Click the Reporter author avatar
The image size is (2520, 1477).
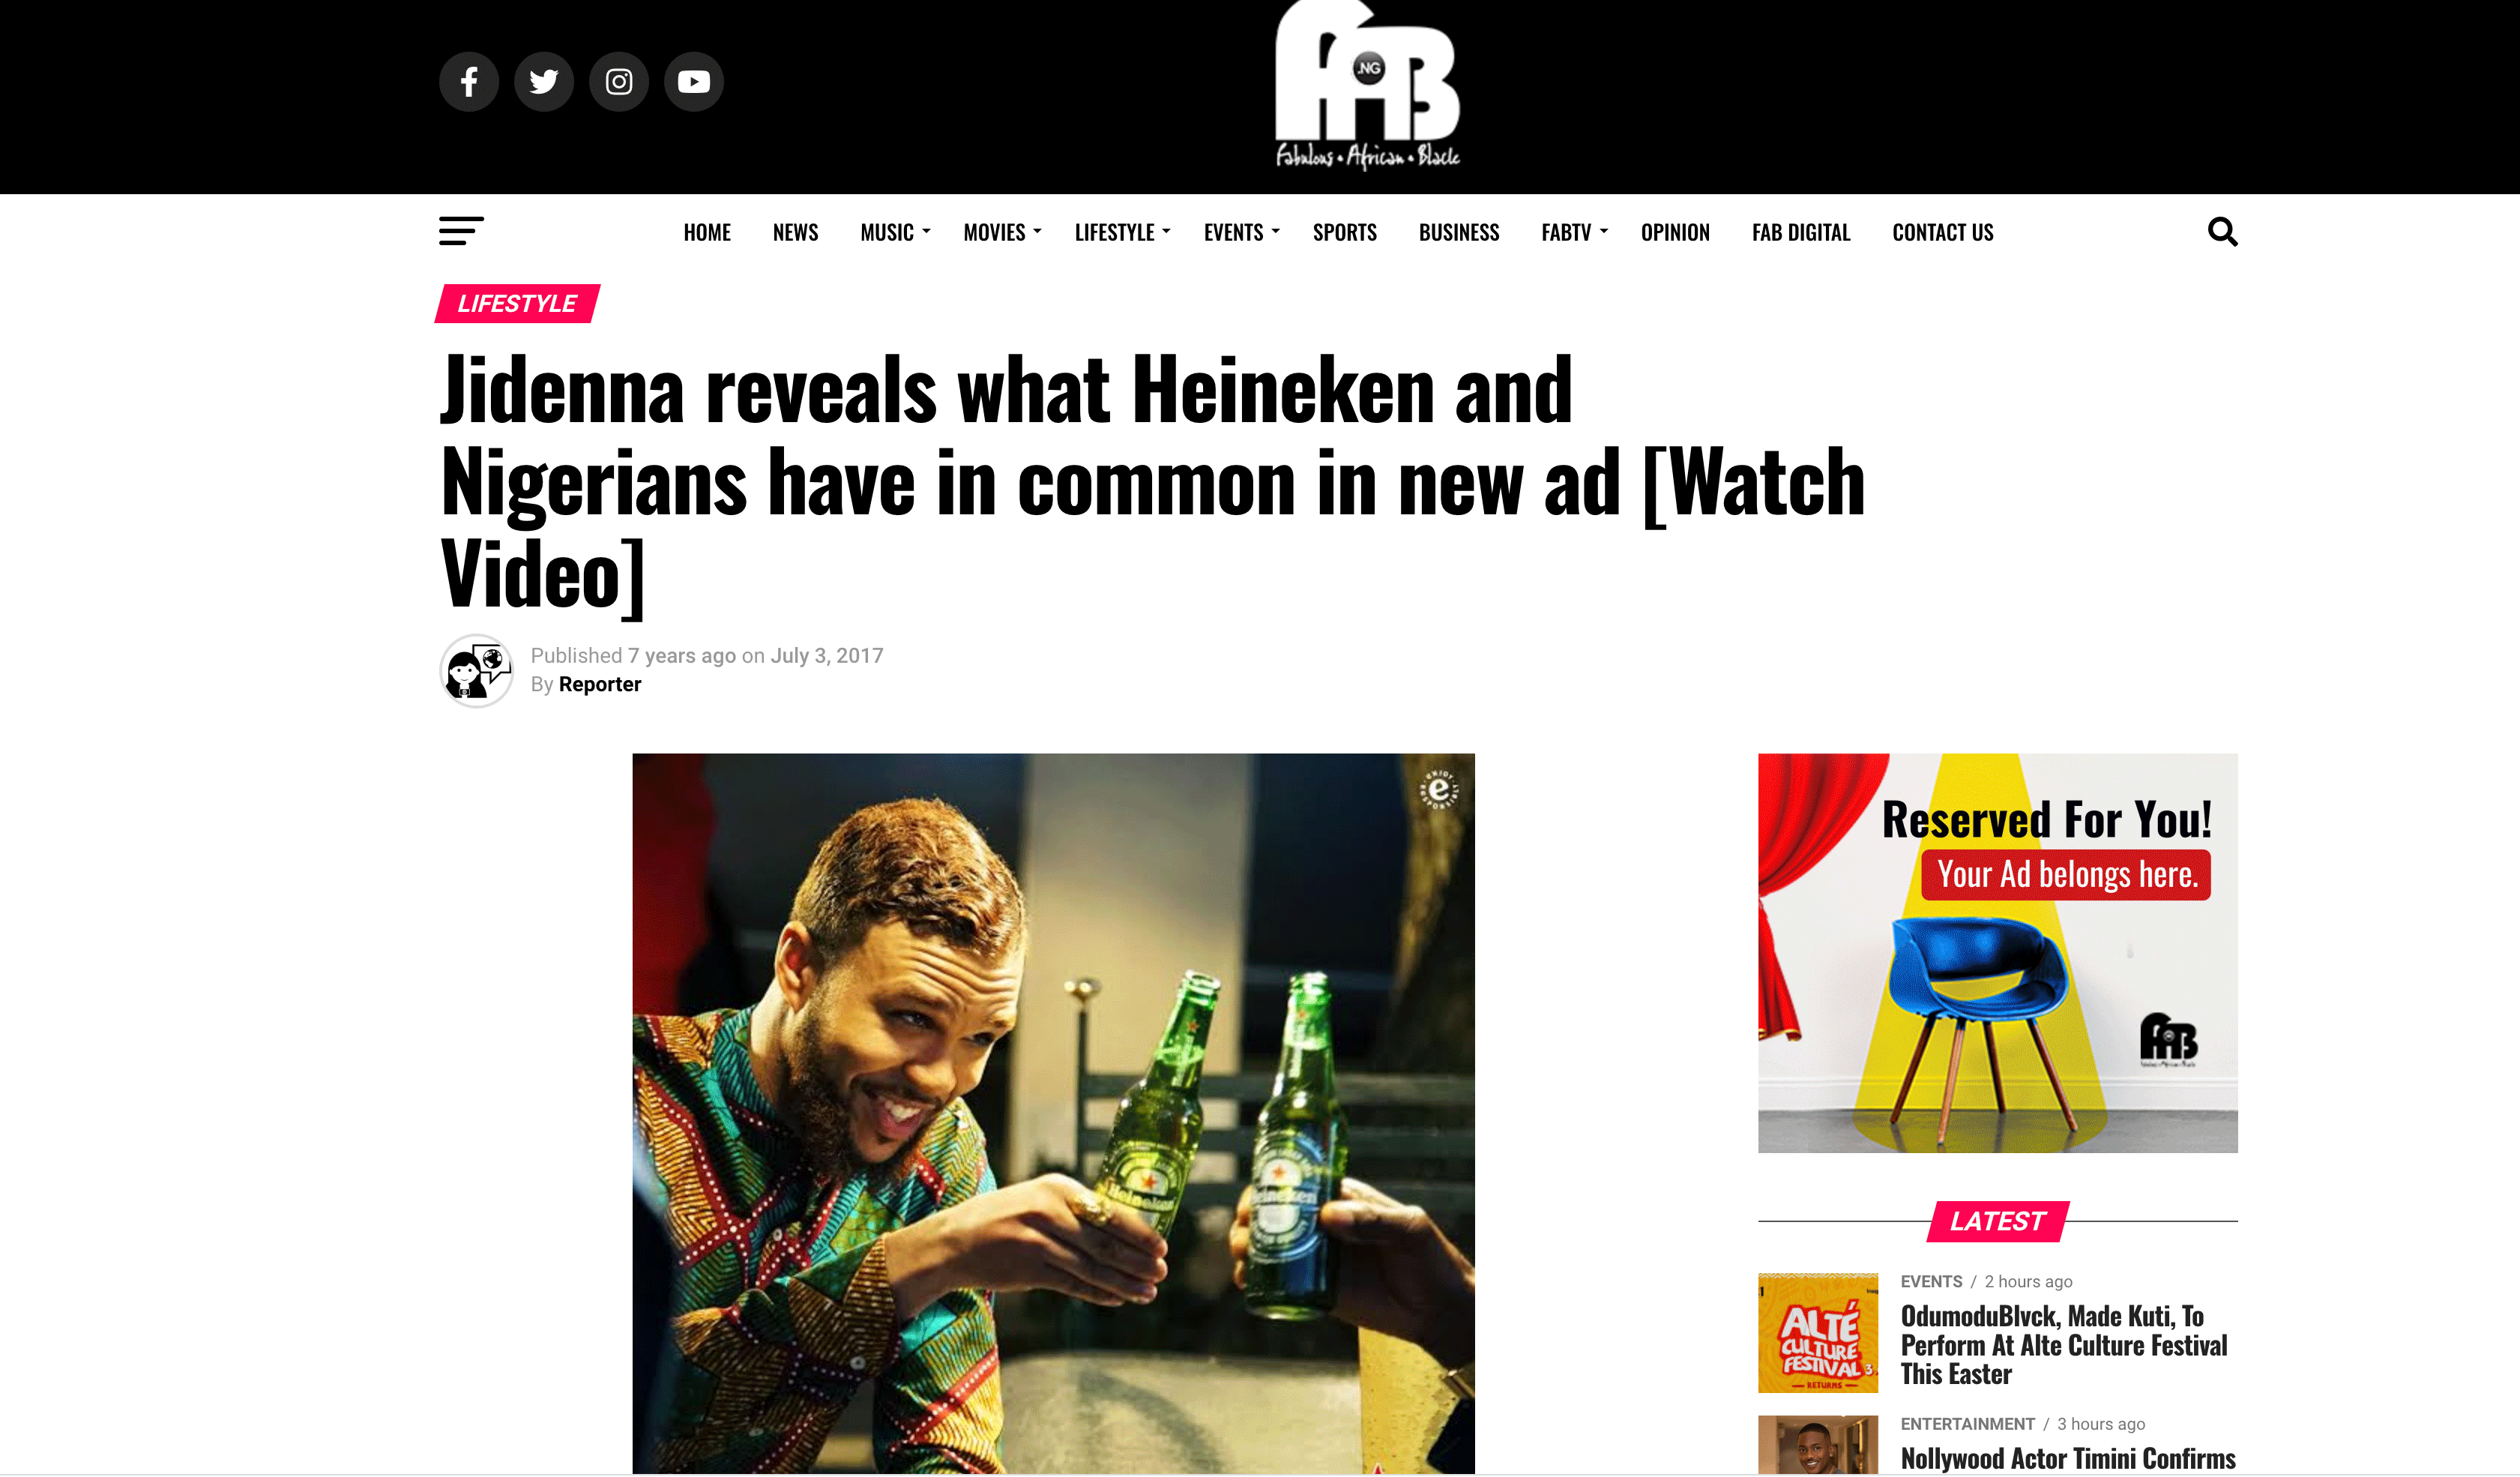(x=476, y=670)
